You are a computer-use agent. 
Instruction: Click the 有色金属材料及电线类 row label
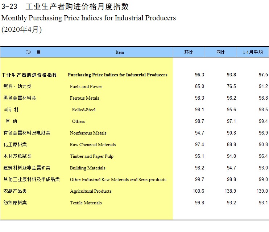[x=27, y=133]
